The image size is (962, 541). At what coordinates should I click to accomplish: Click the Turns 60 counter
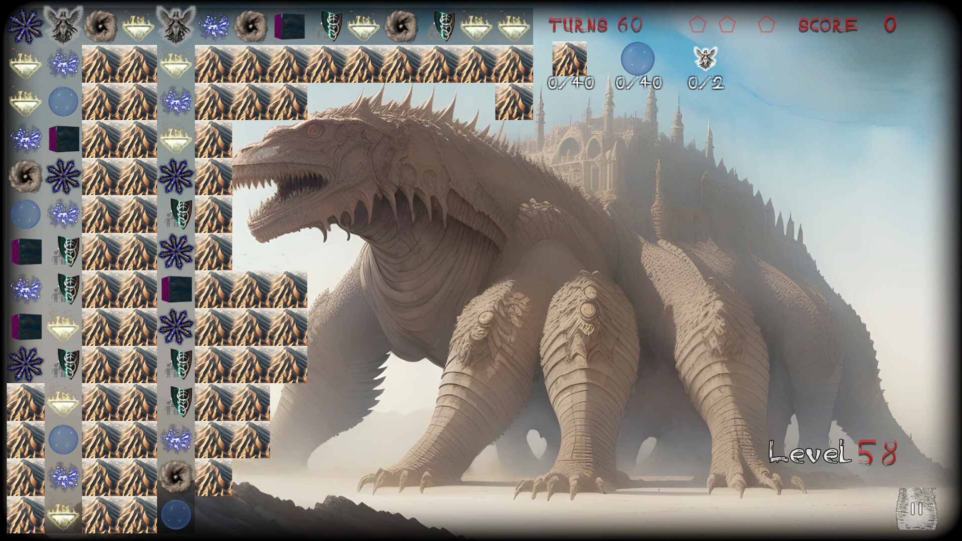click(x=596, y=23)
